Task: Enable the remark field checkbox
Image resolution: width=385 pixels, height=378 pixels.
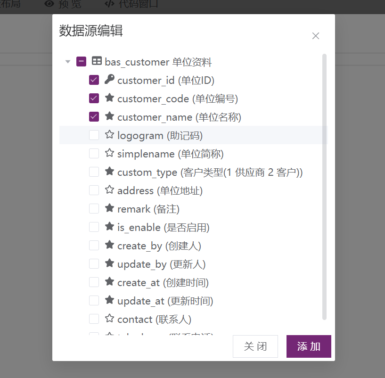Action: [94, 209]
